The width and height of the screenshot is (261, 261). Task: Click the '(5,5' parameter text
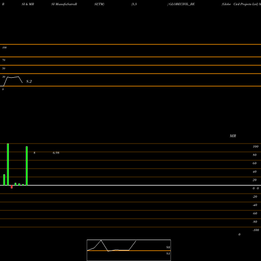point(134,4)
